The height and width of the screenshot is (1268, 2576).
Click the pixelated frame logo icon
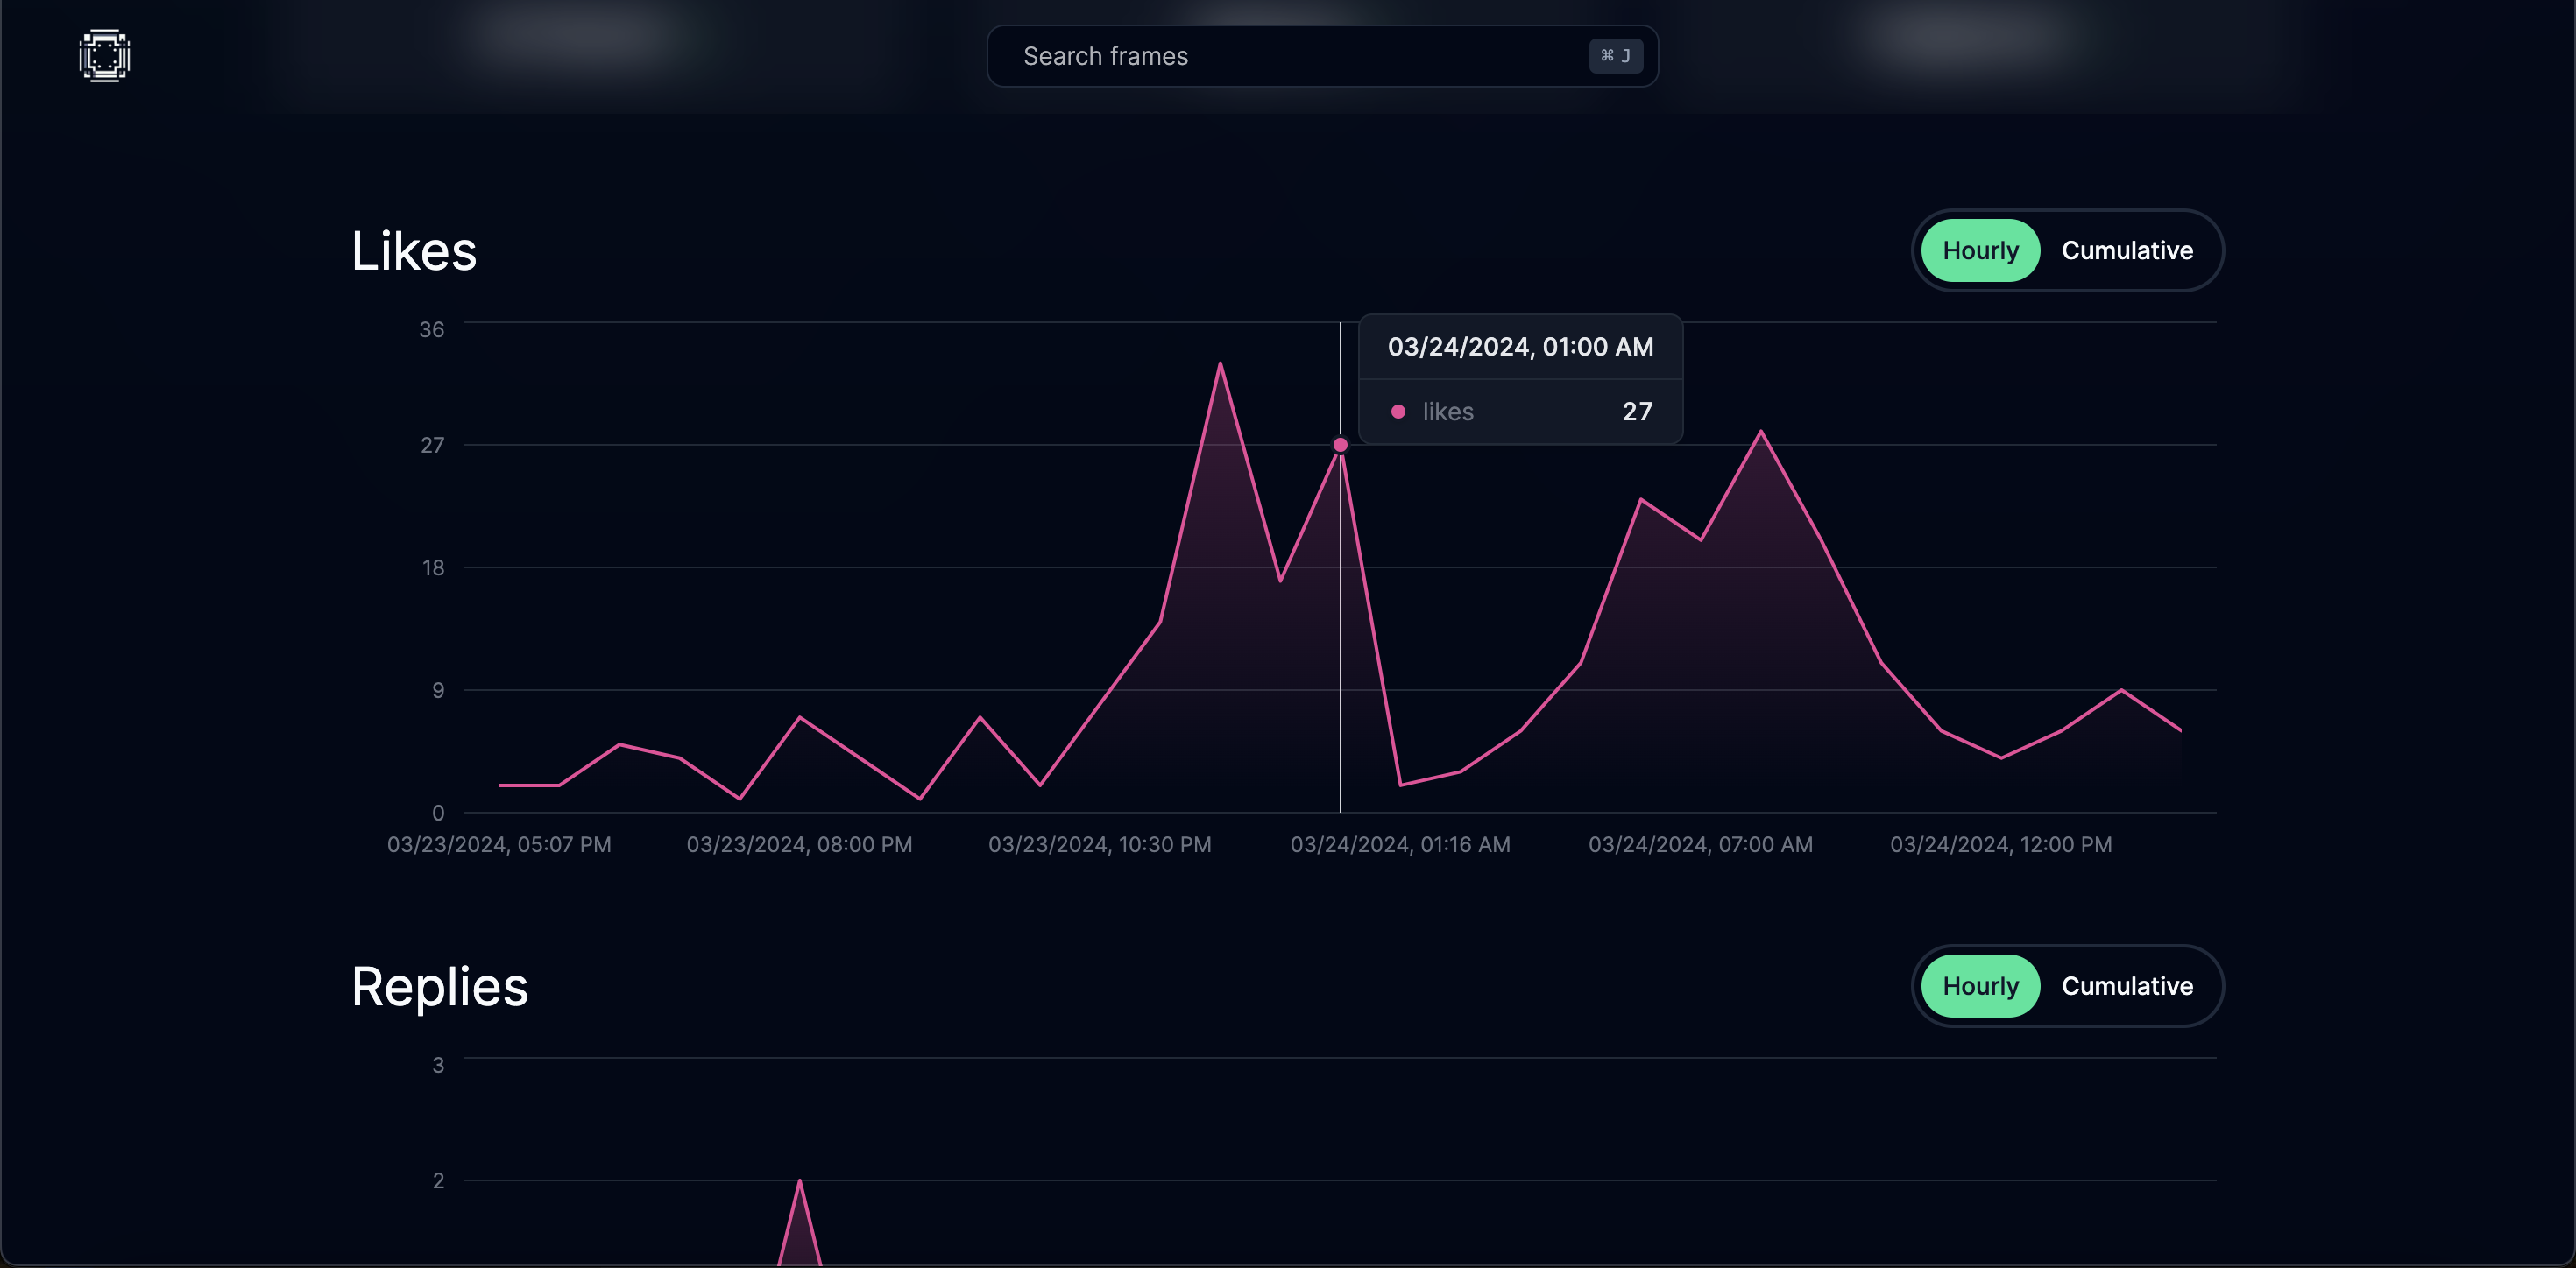105,56
